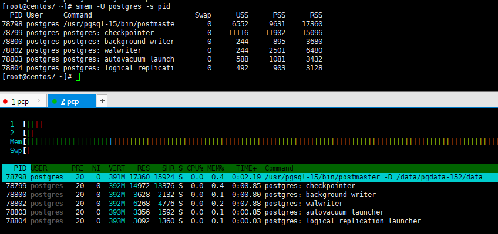Click SHR value 15924 for postmaster

coord(164,177)
